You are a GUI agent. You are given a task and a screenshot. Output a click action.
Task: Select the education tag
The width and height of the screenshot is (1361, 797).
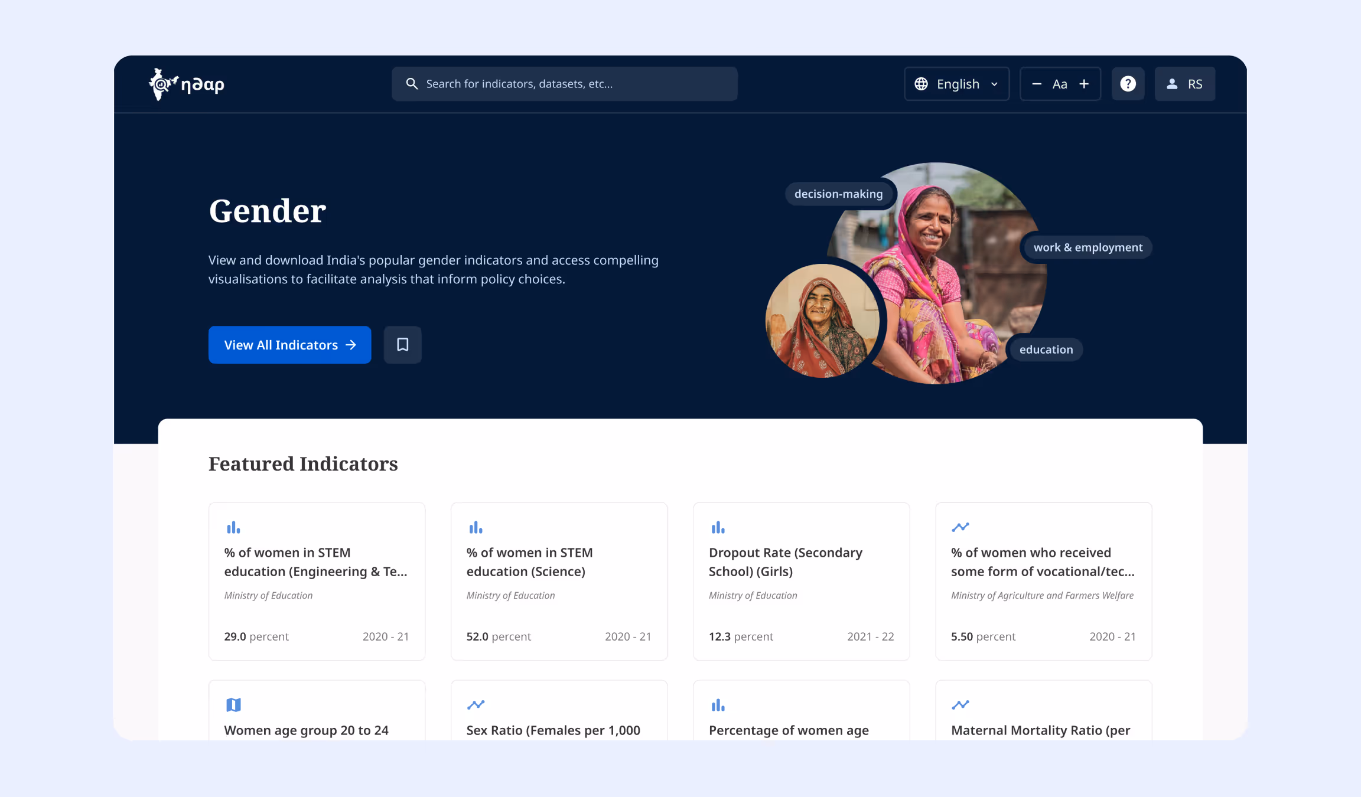(1046, 349)
